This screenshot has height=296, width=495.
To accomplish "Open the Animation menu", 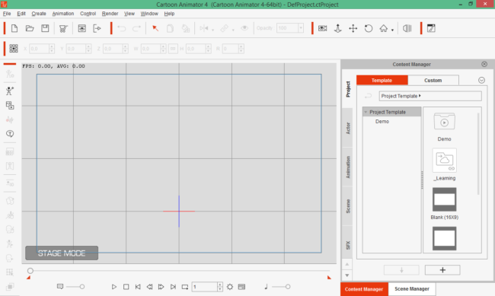I will point(62,14).
